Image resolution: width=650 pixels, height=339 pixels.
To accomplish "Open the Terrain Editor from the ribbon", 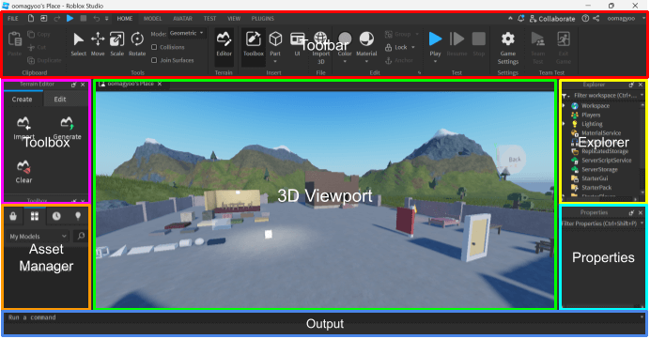I will click(224, 44).
